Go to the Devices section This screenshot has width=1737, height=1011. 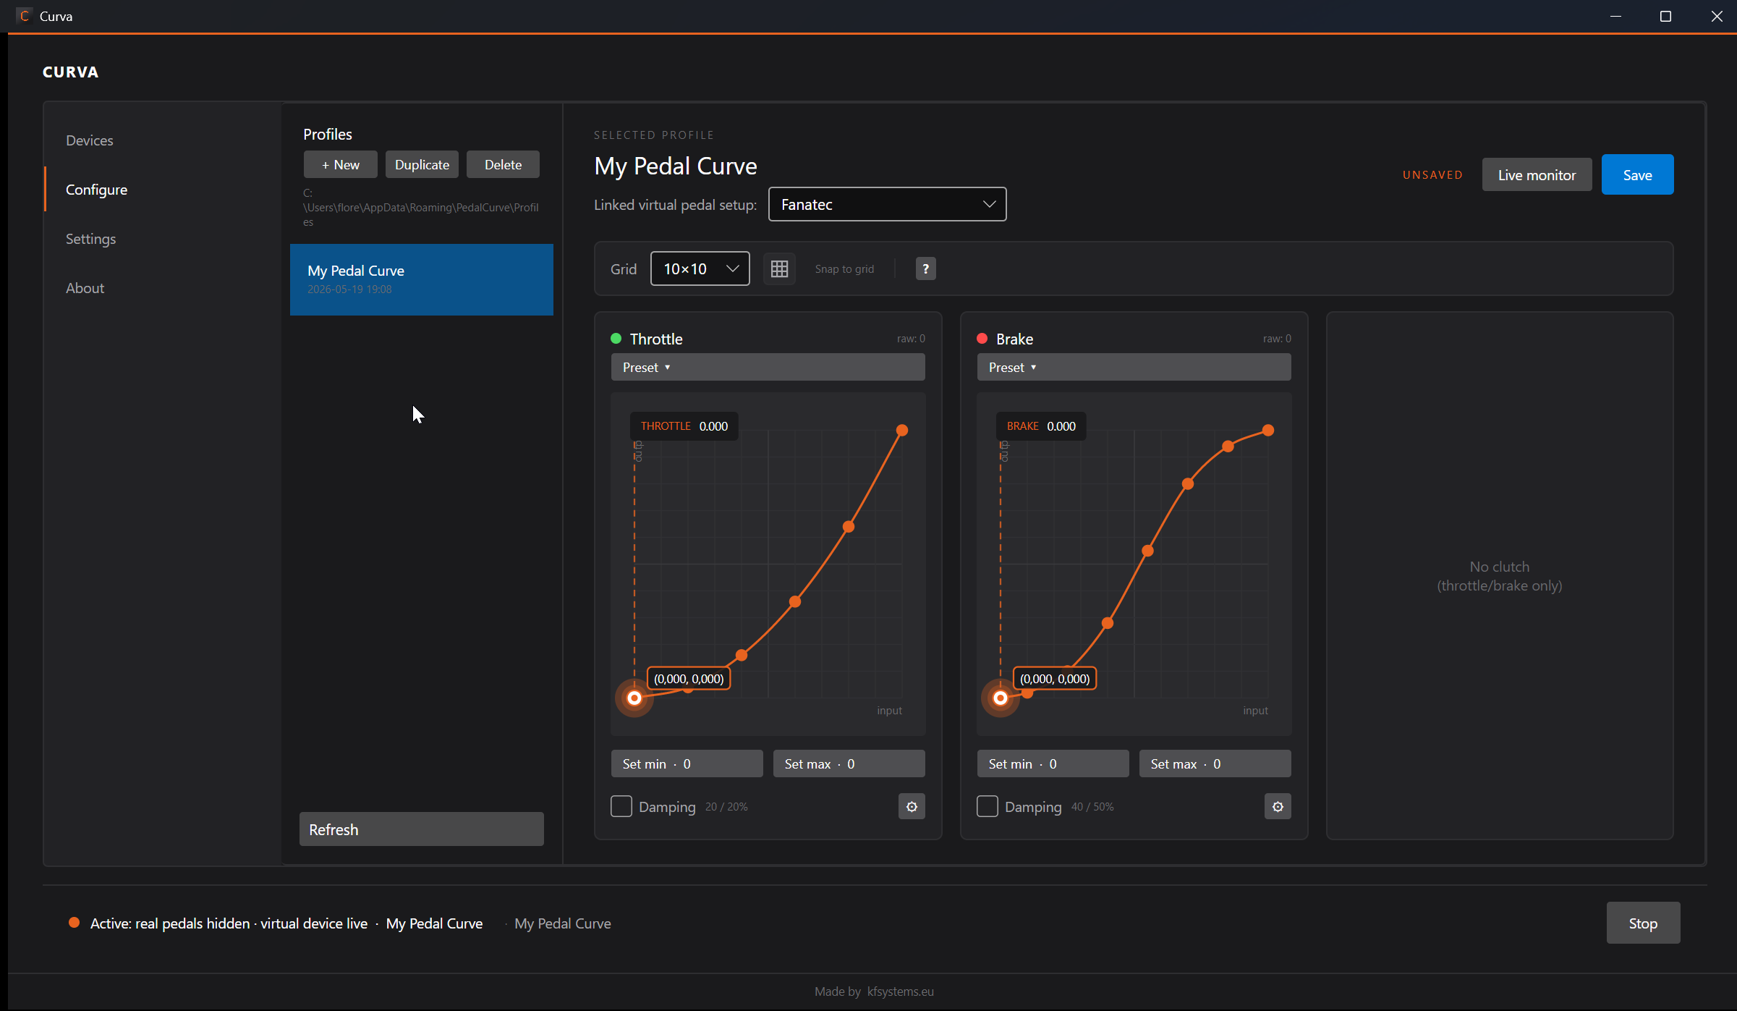point(90,140)
